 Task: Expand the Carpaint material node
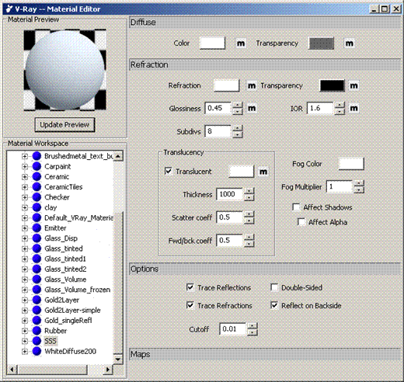(x=25, y=166)
